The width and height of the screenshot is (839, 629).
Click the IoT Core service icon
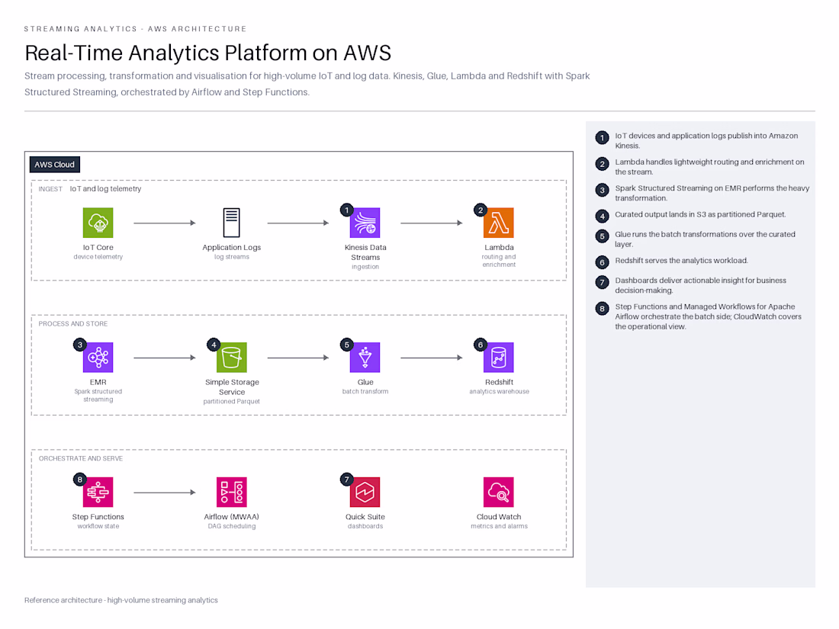98,223
